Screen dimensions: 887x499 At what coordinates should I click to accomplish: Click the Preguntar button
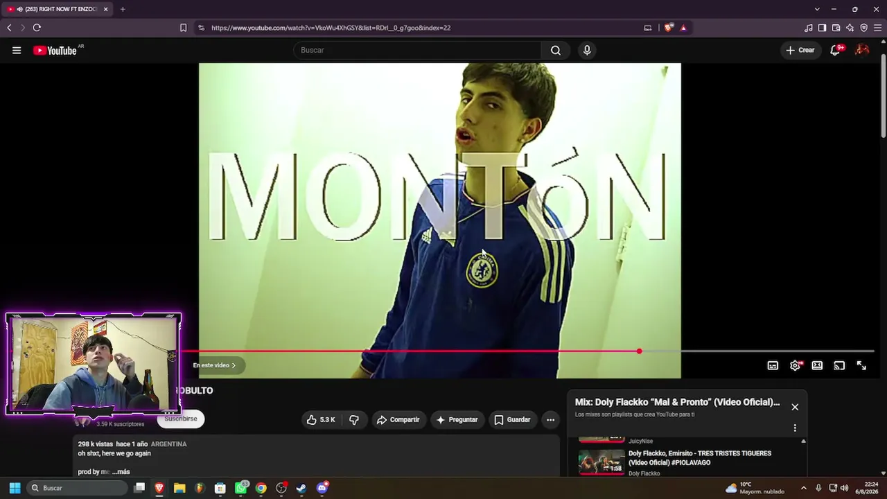[456, 419]
